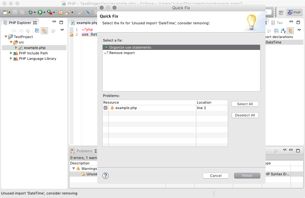Select example.php in PHP Explorer
The width and height of the screenshot is (305, 198).
click(x=35, y=48)
